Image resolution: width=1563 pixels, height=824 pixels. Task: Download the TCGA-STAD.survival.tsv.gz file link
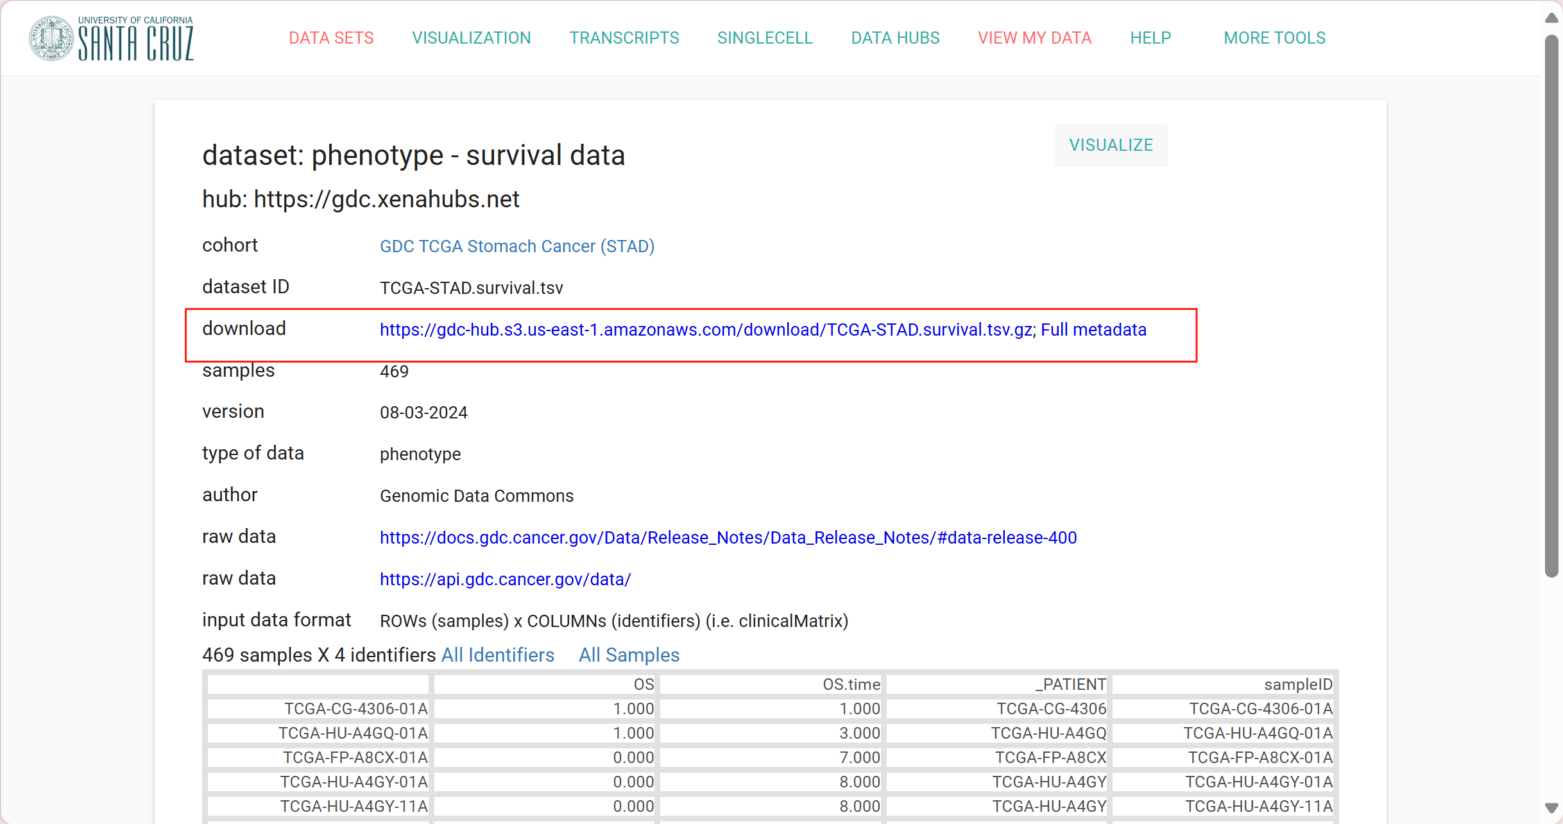pyautogui.click(x=706, y=330)
